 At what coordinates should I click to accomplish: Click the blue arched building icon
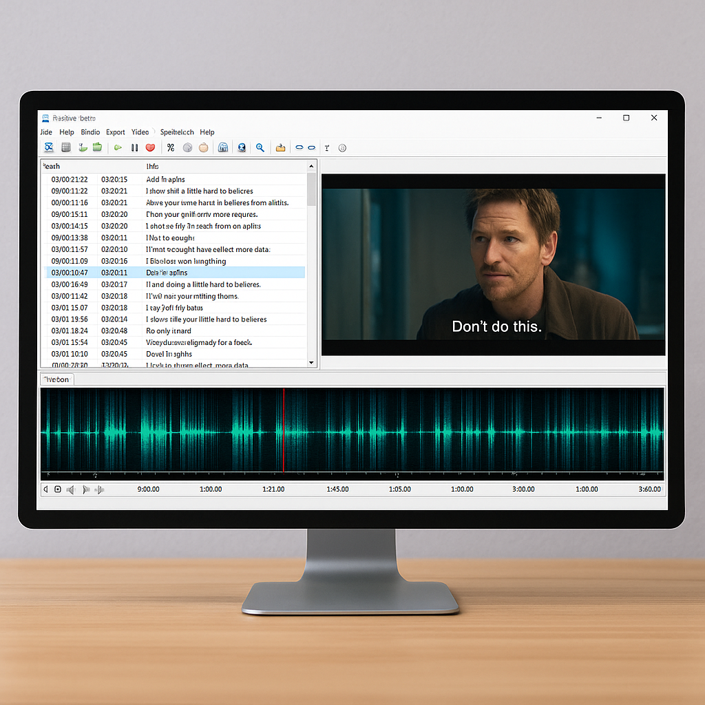tap(223, 147)
